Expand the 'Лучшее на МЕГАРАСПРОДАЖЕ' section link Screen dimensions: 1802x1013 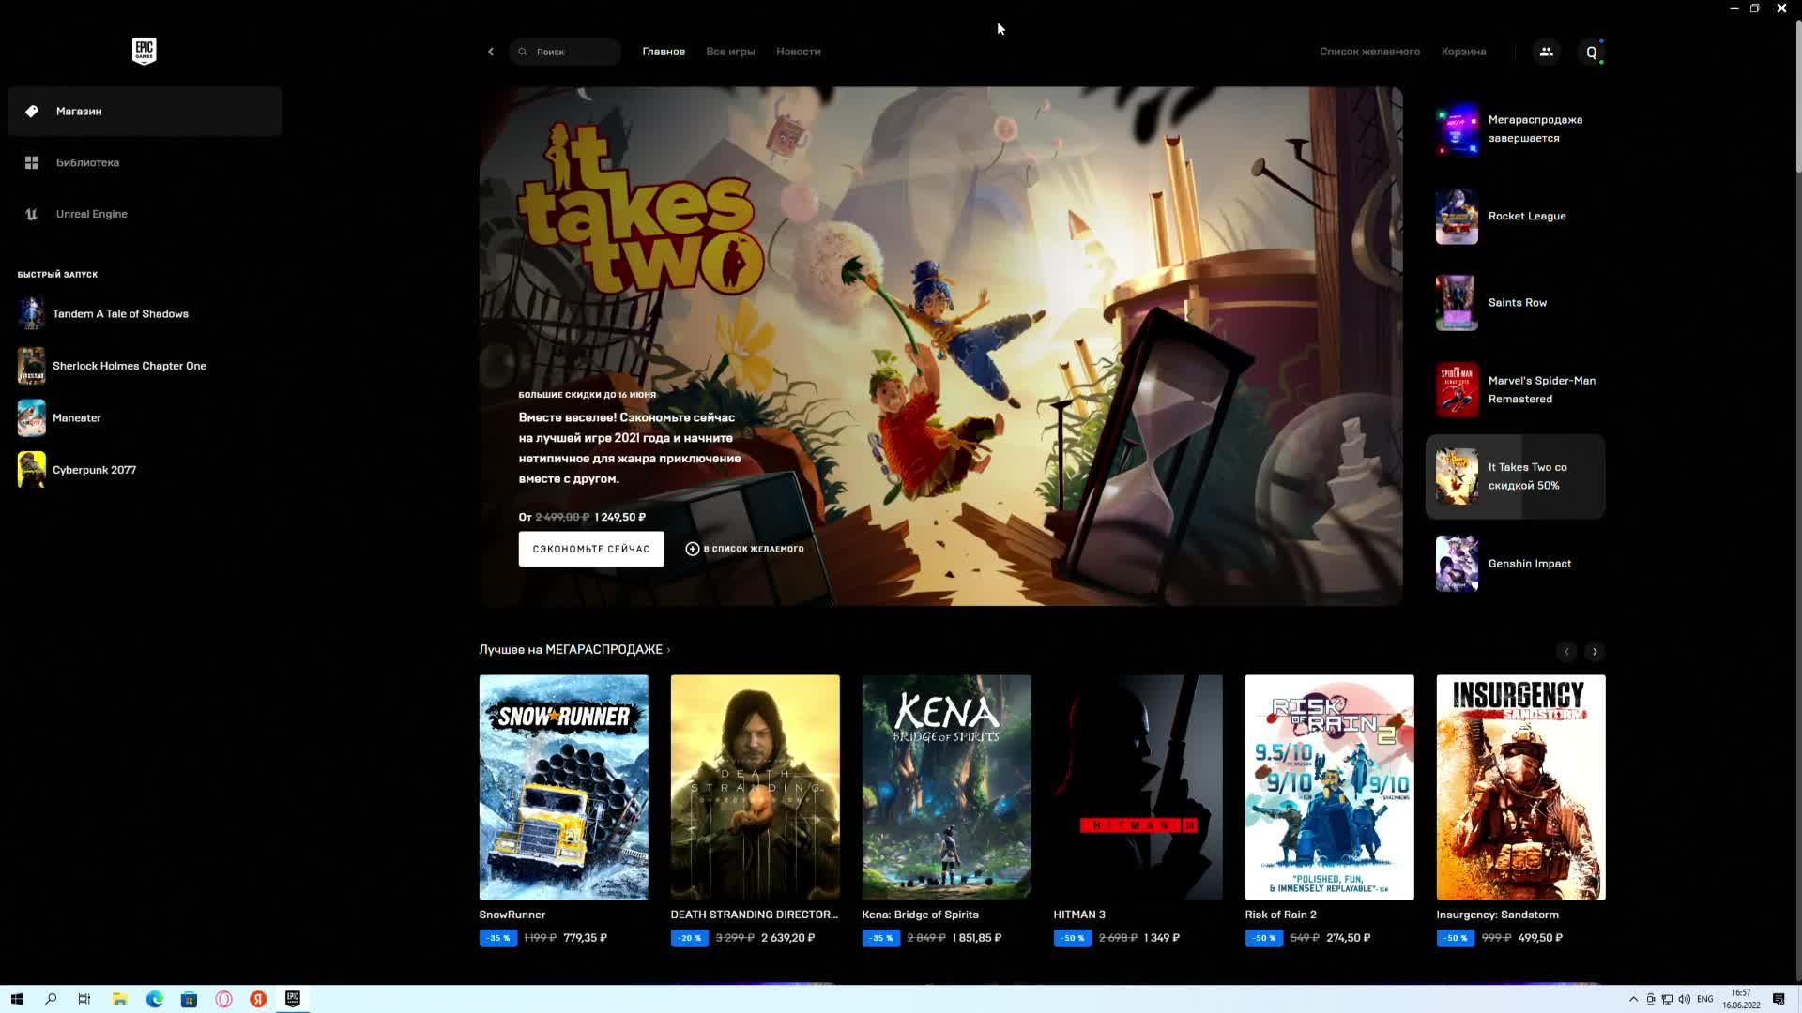(574, 649)
